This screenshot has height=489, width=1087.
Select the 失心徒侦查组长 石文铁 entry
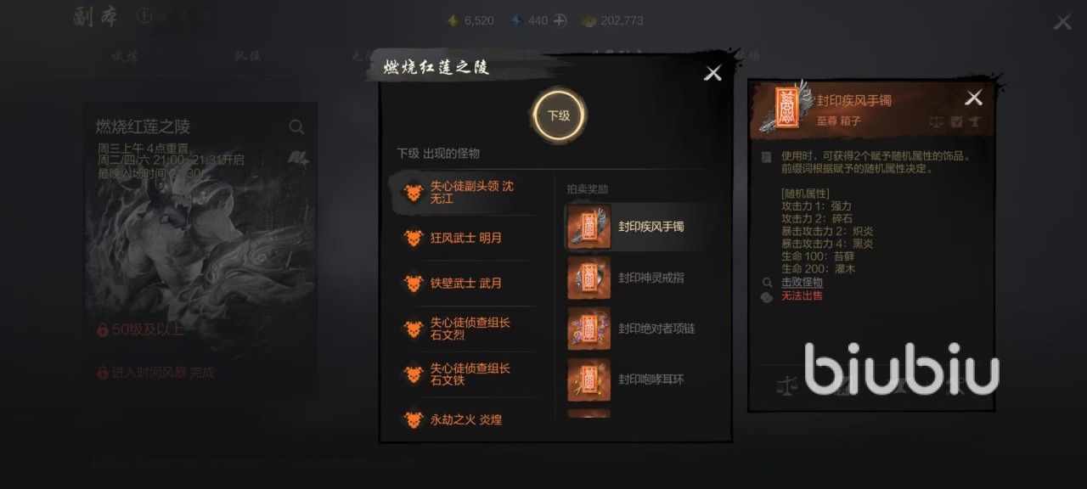coord(465,374)
